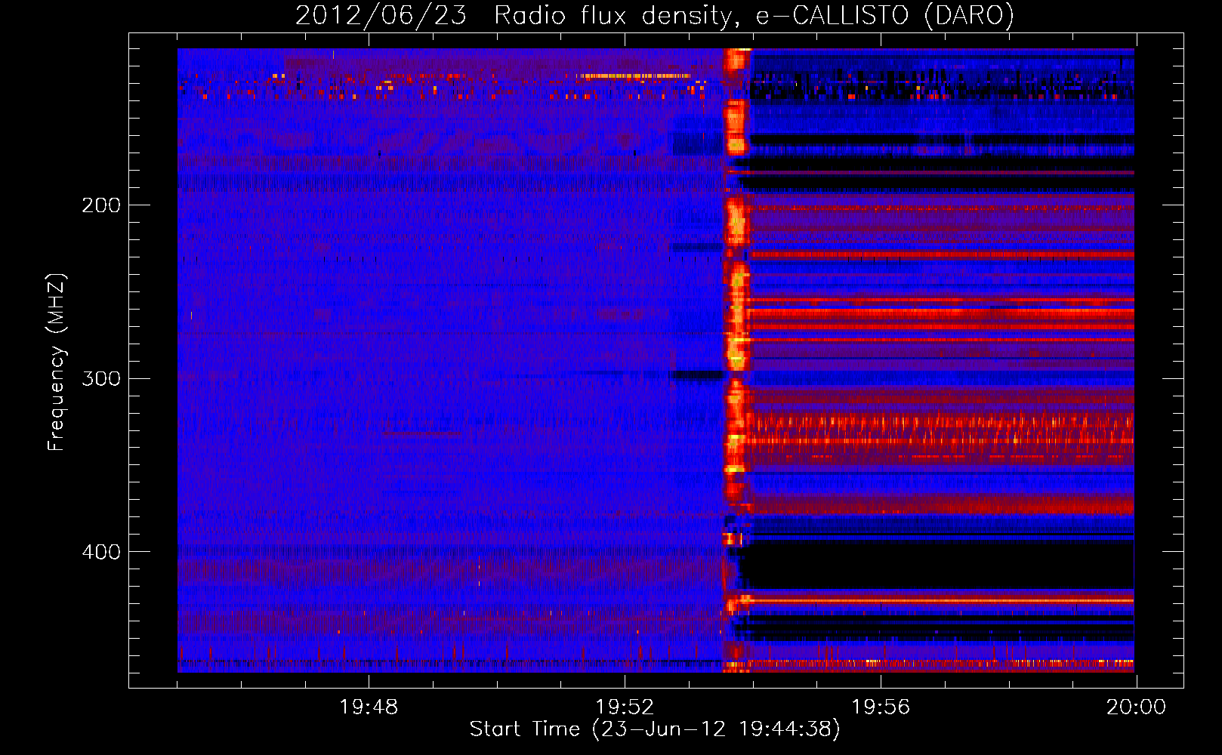The height and width of the screenshot is (755, 1222).
Task: Click the plot title 'Radio flux density, e-CALLISTO (DARO)'
Action: 754,16
